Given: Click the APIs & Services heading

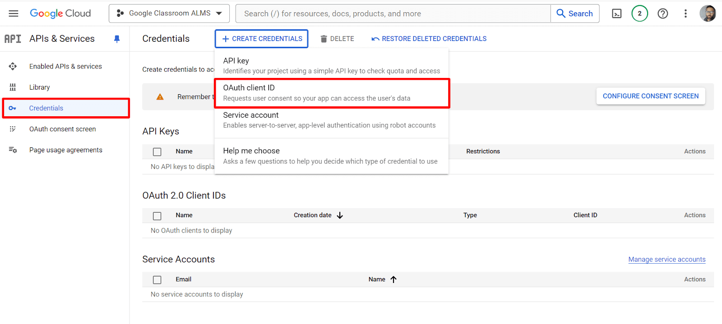Looking at the screenshot, I should (62, 39).
